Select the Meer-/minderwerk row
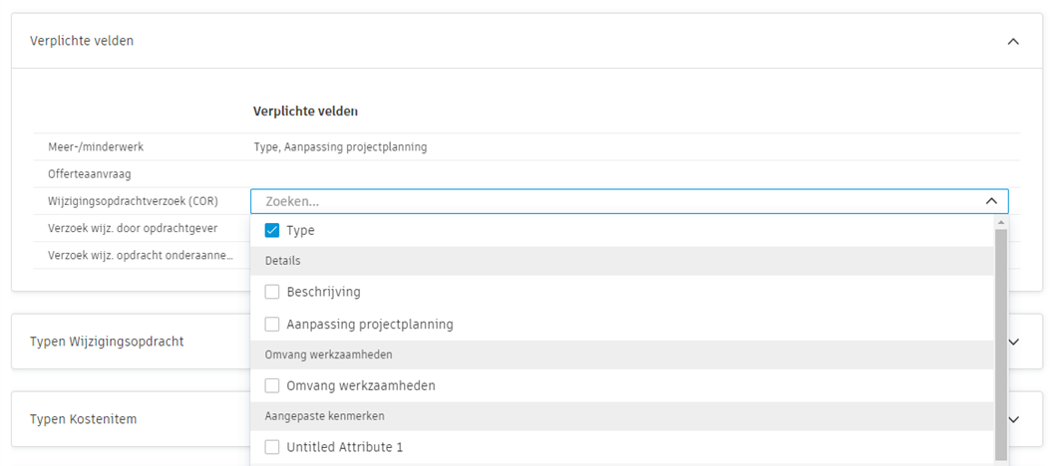This screenshot has height=466, width=1055. point(96,147)
